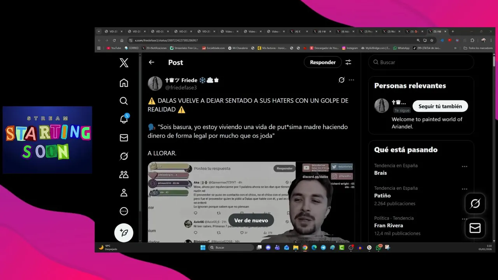Go back with the Post header arrow
The image size is (498, 280).
[151, 62]
